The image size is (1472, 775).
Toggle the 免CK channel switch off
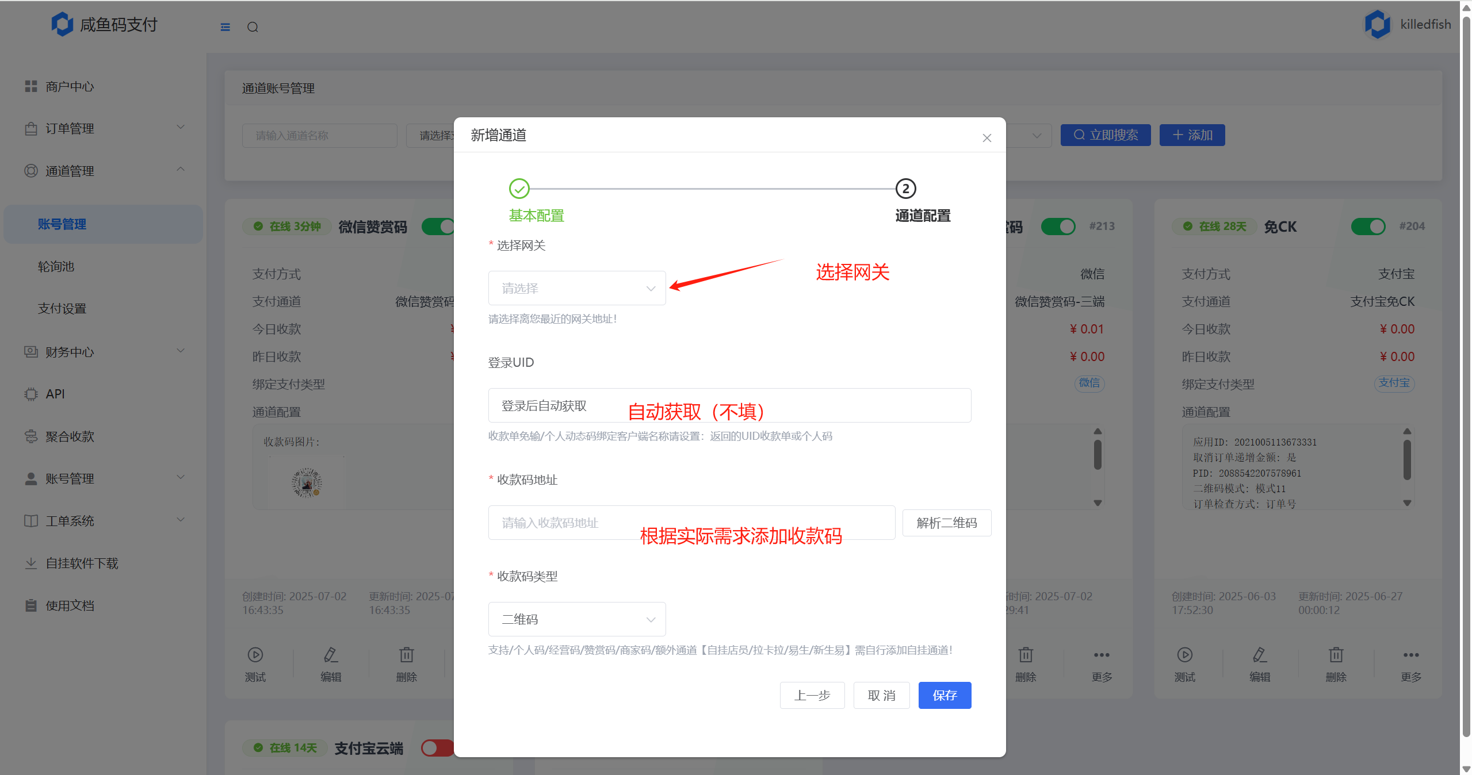click(1368, 227)
